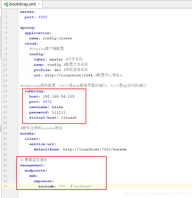Viewport: 192px width, 198px height.
Task: Collapse the server block fold marker
Action: pyautogui.click(x=18, y=12)
